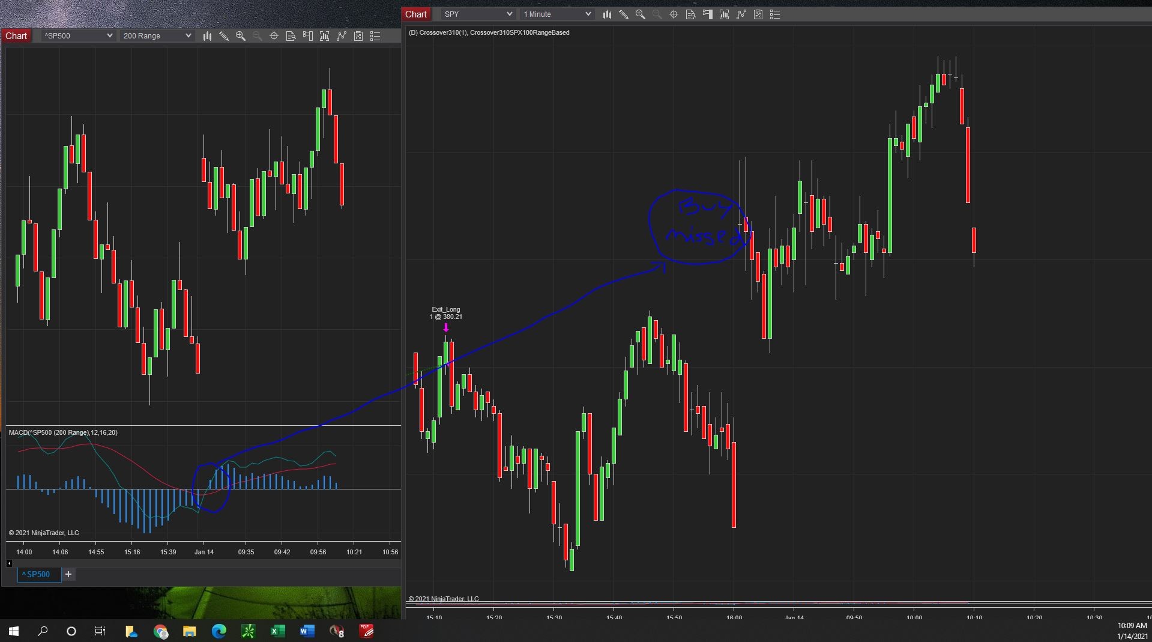
Task: Open the Chart menu on SPY window
Action: (415, 14)
